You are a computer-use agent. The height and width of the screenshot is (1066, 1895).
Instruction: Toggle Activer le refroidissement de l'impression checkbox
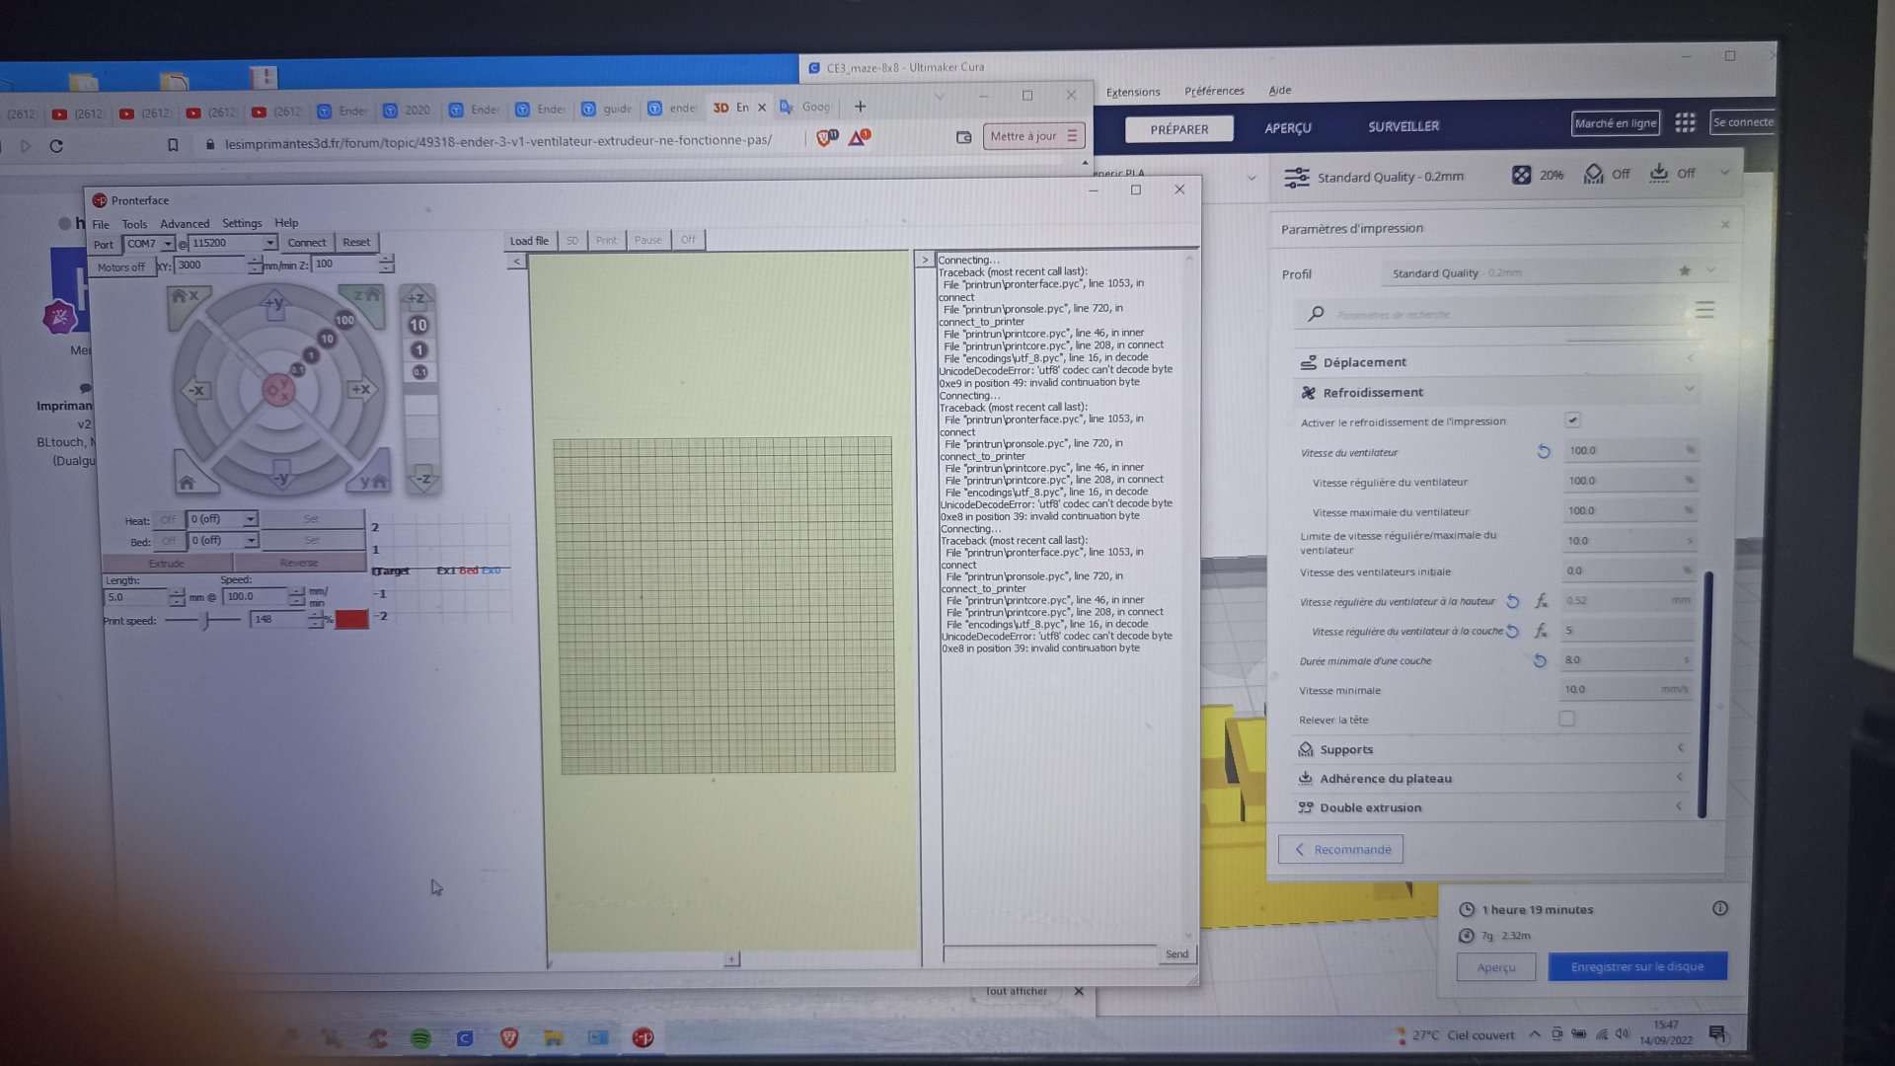[x=1572, y=420]
